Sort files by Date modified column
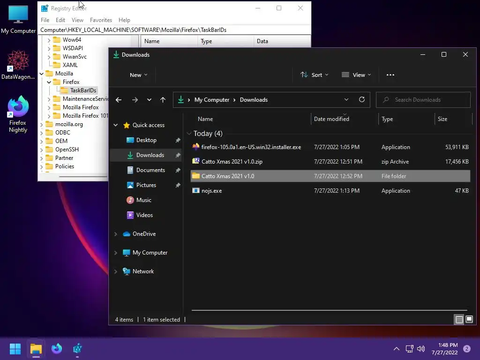Image resolution: width=480 pixels, height=360 pixels. (345, 119)
